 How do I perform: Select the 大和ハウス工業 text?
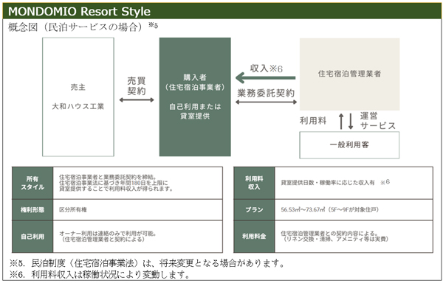(78, 106)
